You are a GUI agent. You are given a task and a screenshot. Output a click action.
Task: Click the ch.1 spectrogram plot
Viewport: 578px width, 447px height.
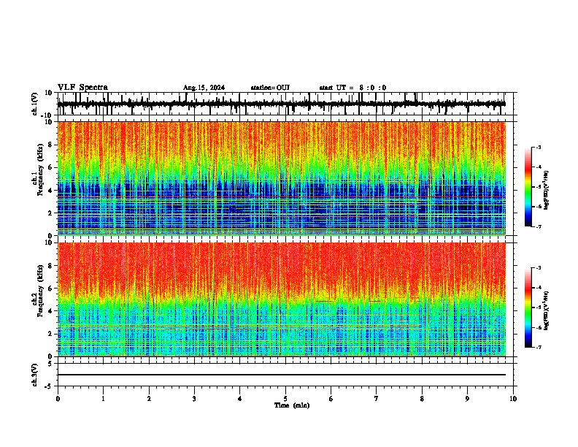(281, 178)
